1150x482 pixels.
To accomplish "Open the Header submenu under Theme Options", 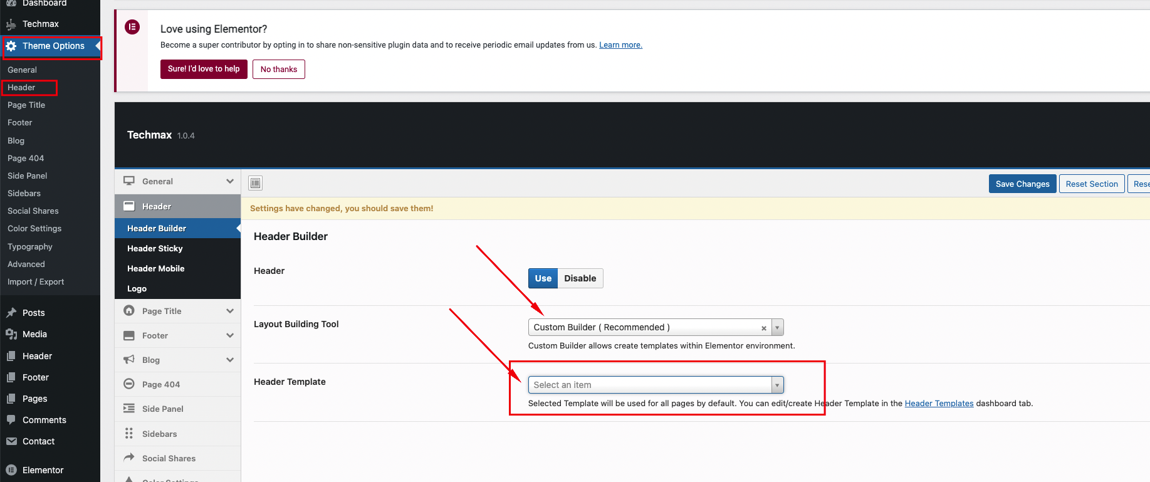I will pos(21,87).
